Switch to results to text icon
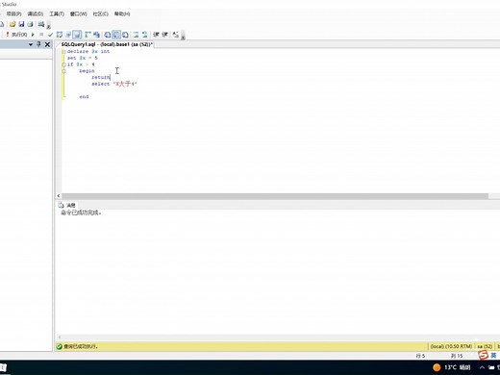Image resolution: width=500 pixels, height=375 pixels. [108, 35]
